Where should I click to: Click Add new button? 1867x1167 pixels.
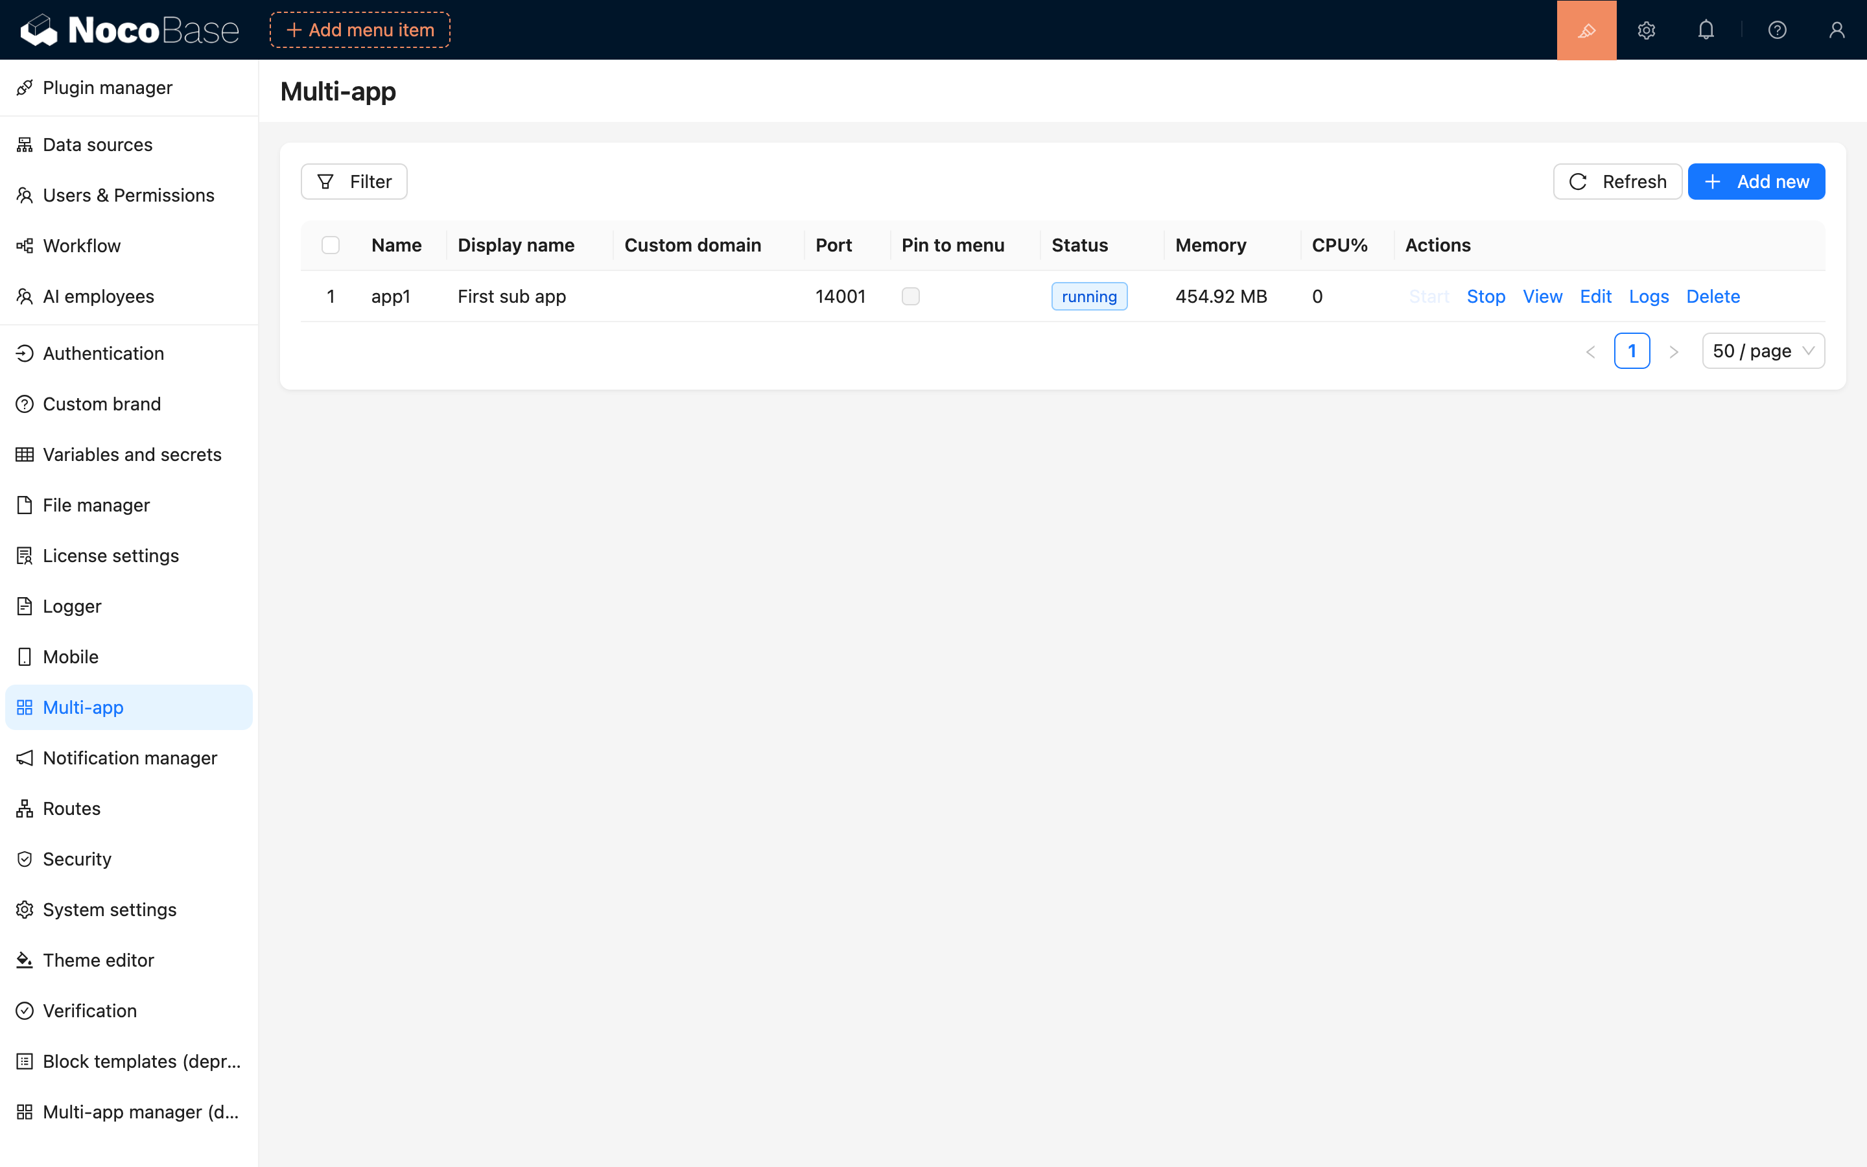[1756, 182]
